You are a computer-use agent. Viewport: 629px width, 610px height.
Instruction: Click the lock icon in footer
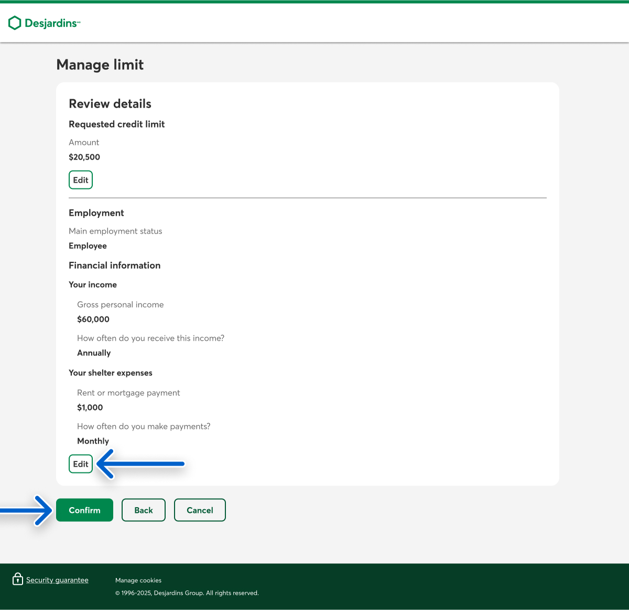[18, 579]
